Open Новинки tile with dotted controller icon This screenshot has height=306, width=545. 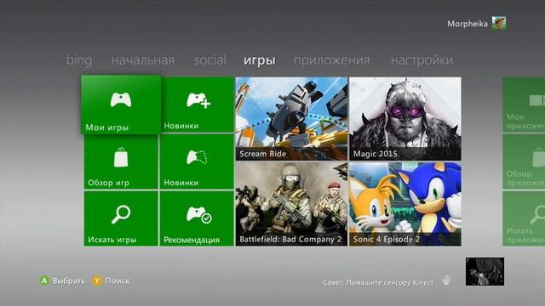pos(197,162)
